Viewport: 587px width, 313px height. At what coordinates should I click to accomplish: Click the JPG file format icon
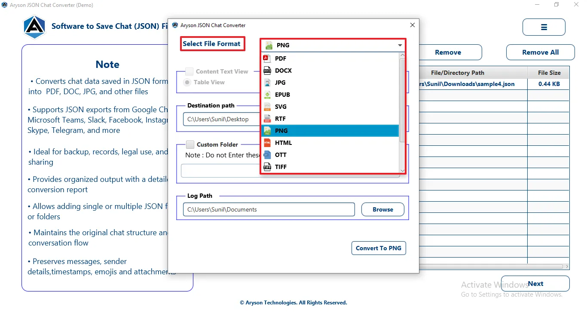(x=267, y=83)
